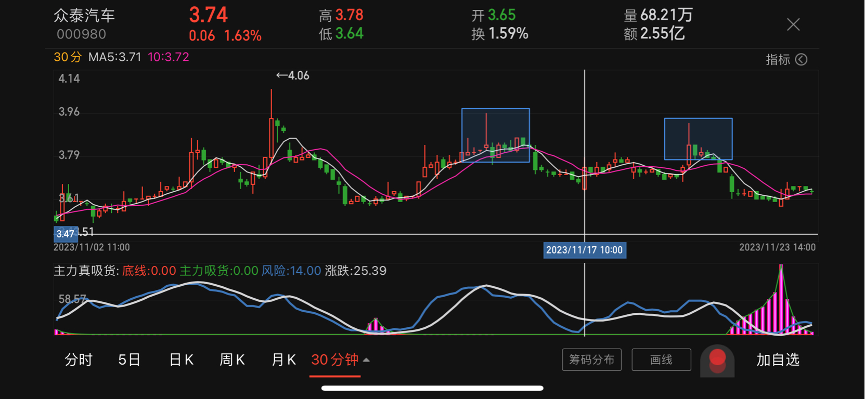Open the 指标 indicator panel arrow
Viewport: 865px width, 399px height.
(802, 60)
